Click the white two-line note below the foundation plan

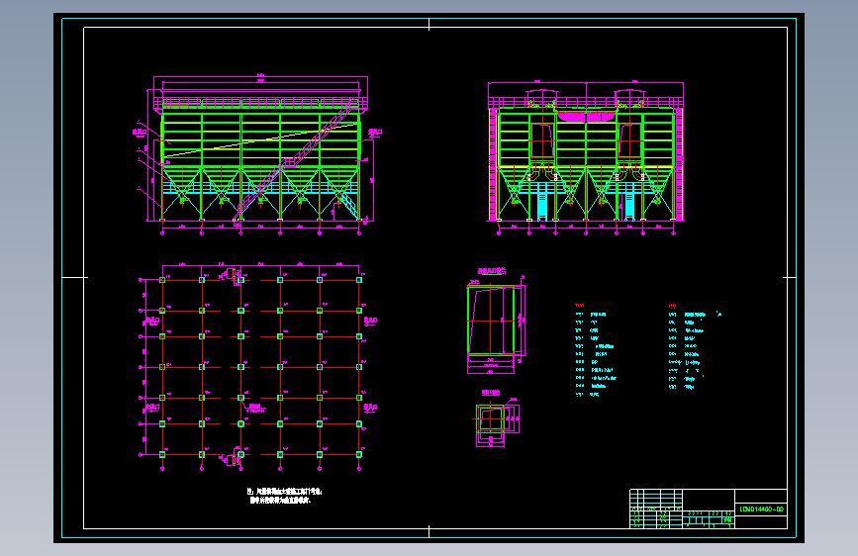click(x=284, y=496)
